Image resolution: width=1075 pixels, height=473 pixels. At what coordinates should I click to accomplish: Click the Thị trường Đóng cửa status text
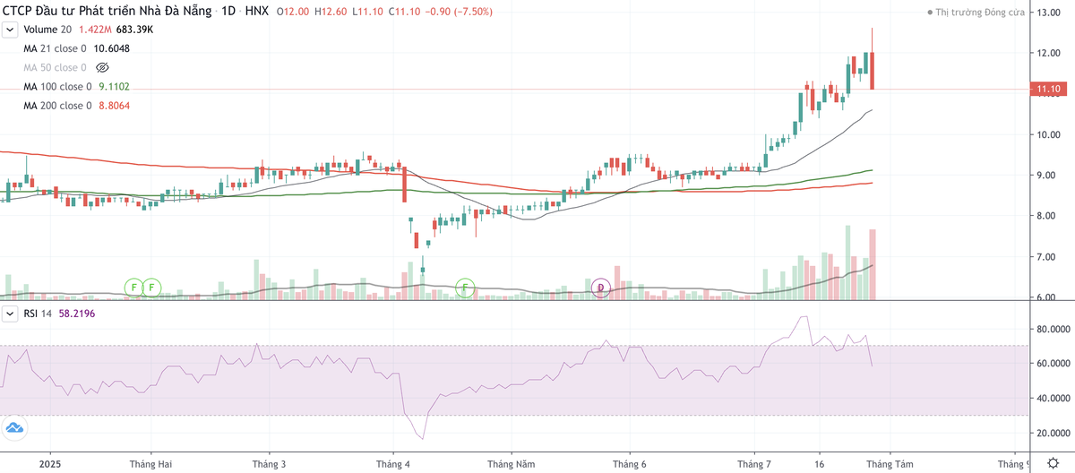(x=979, y=13)
